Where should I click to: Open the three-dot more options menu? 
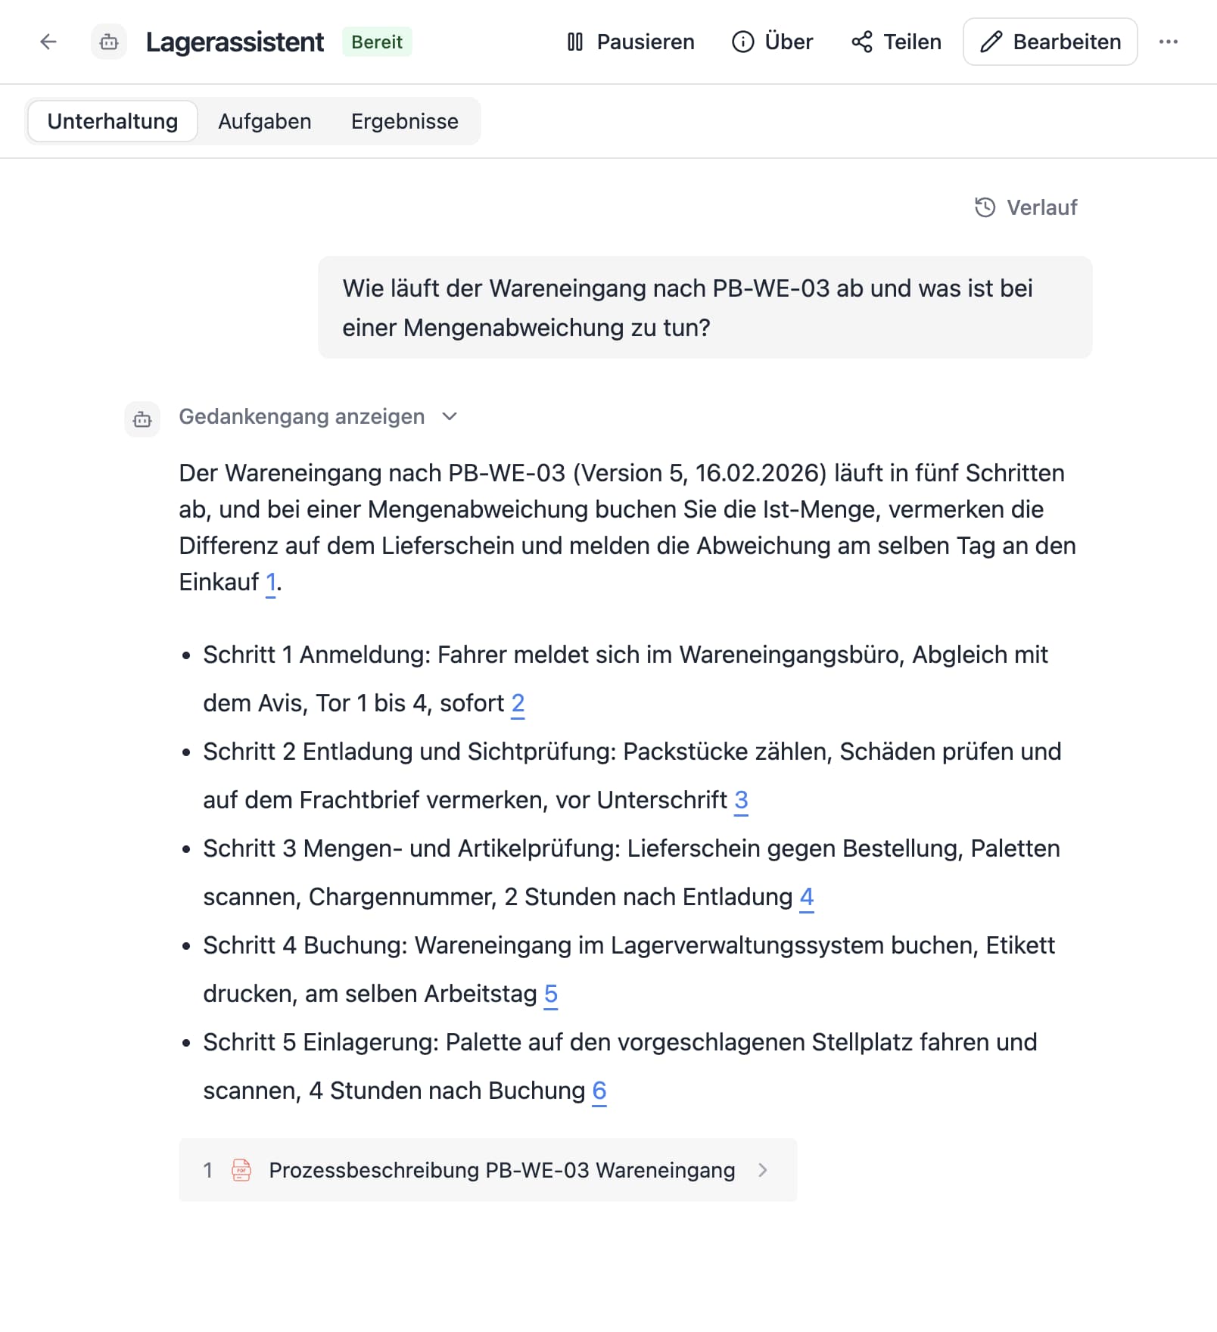pos(1169,42)
